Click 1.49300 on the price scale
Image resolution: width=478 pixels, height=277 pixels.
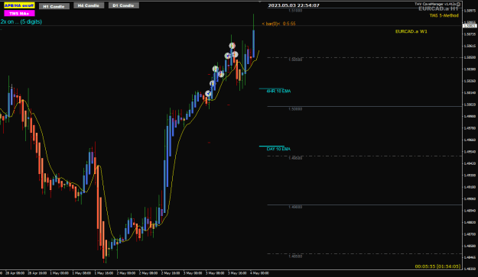(x=470, y=176)
